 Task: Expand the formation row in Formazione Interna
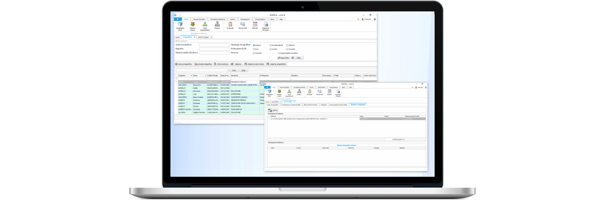[269, 118]
